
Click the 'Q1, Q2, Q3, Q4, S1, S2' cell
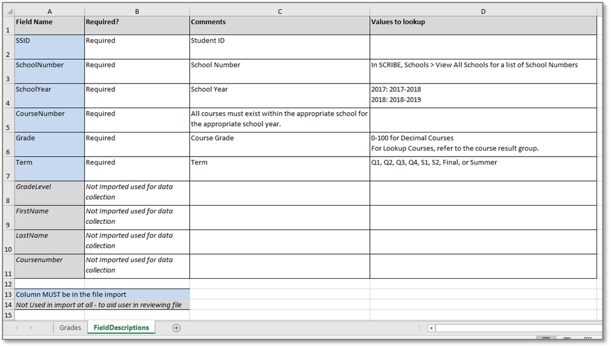483,169
